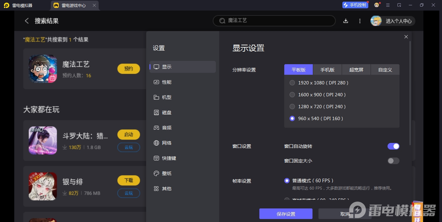Screen dimensions: 442x222
Task: Click the 银与绯 game title text
Action: tap(73, 182)
